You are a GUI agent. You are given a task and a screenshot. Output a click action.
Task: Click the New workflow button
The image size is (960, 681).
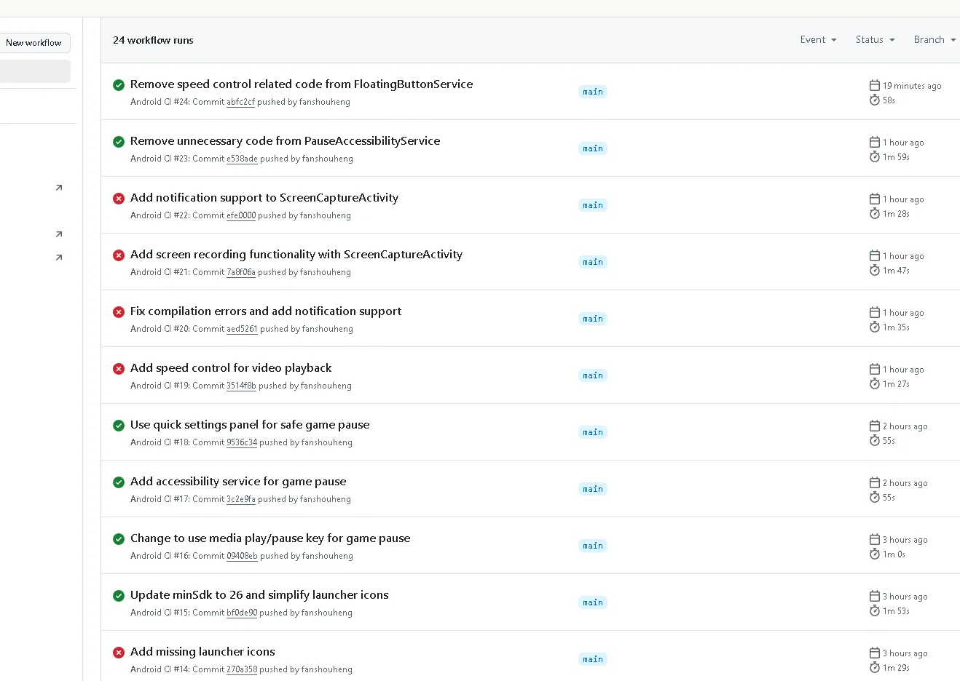34,43
